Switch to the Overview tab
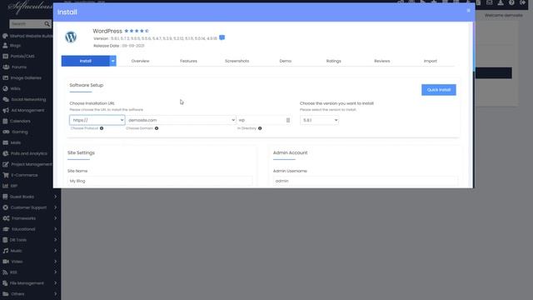 (x=140, y=61)
